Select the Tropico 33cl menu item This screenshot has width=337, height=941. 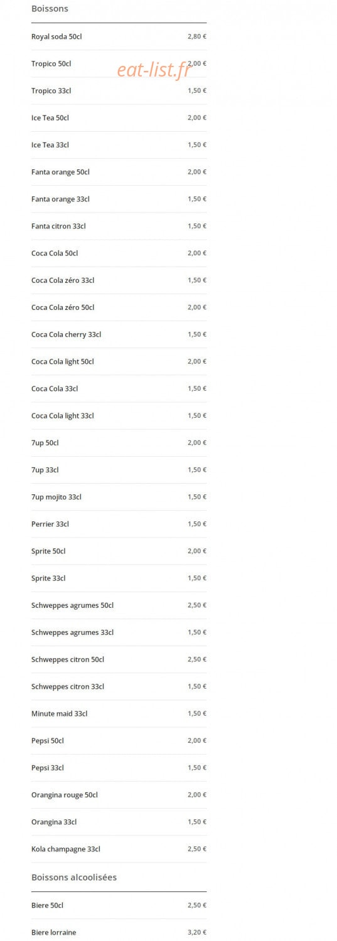tap(119, 91)
